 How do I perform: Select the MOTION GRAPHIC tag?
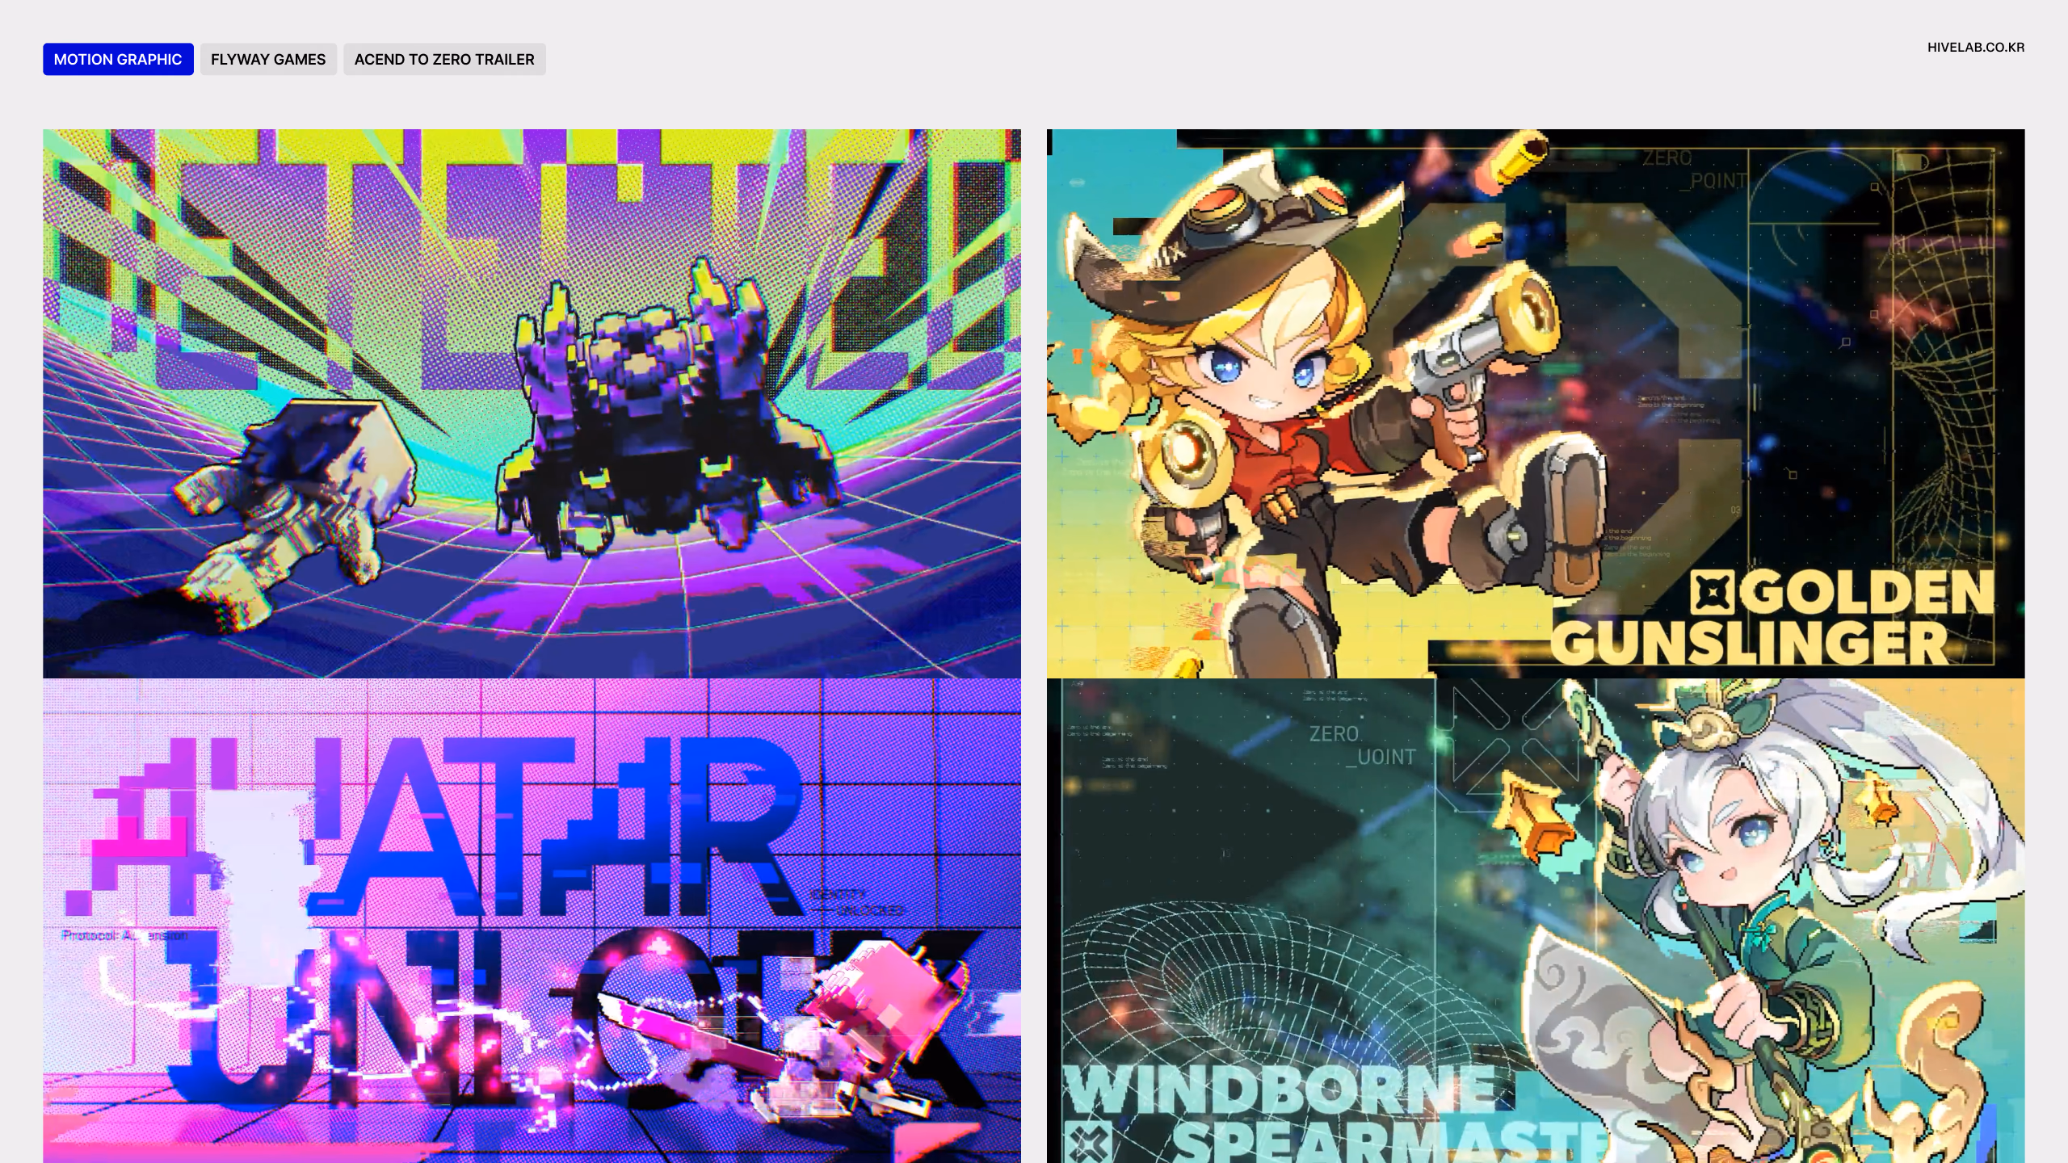(118, 59)
